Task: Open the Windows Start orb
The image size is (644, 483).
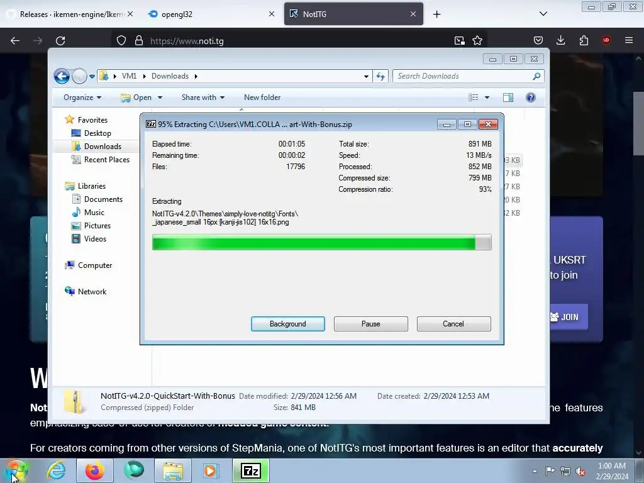Action: pos(17,470)
